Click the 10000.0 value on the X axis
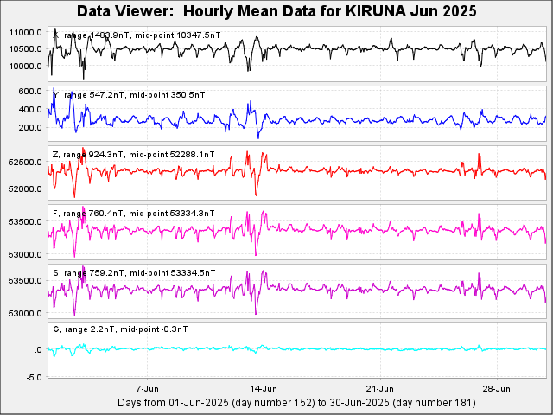The image size is (553, 415). point(25,66)
